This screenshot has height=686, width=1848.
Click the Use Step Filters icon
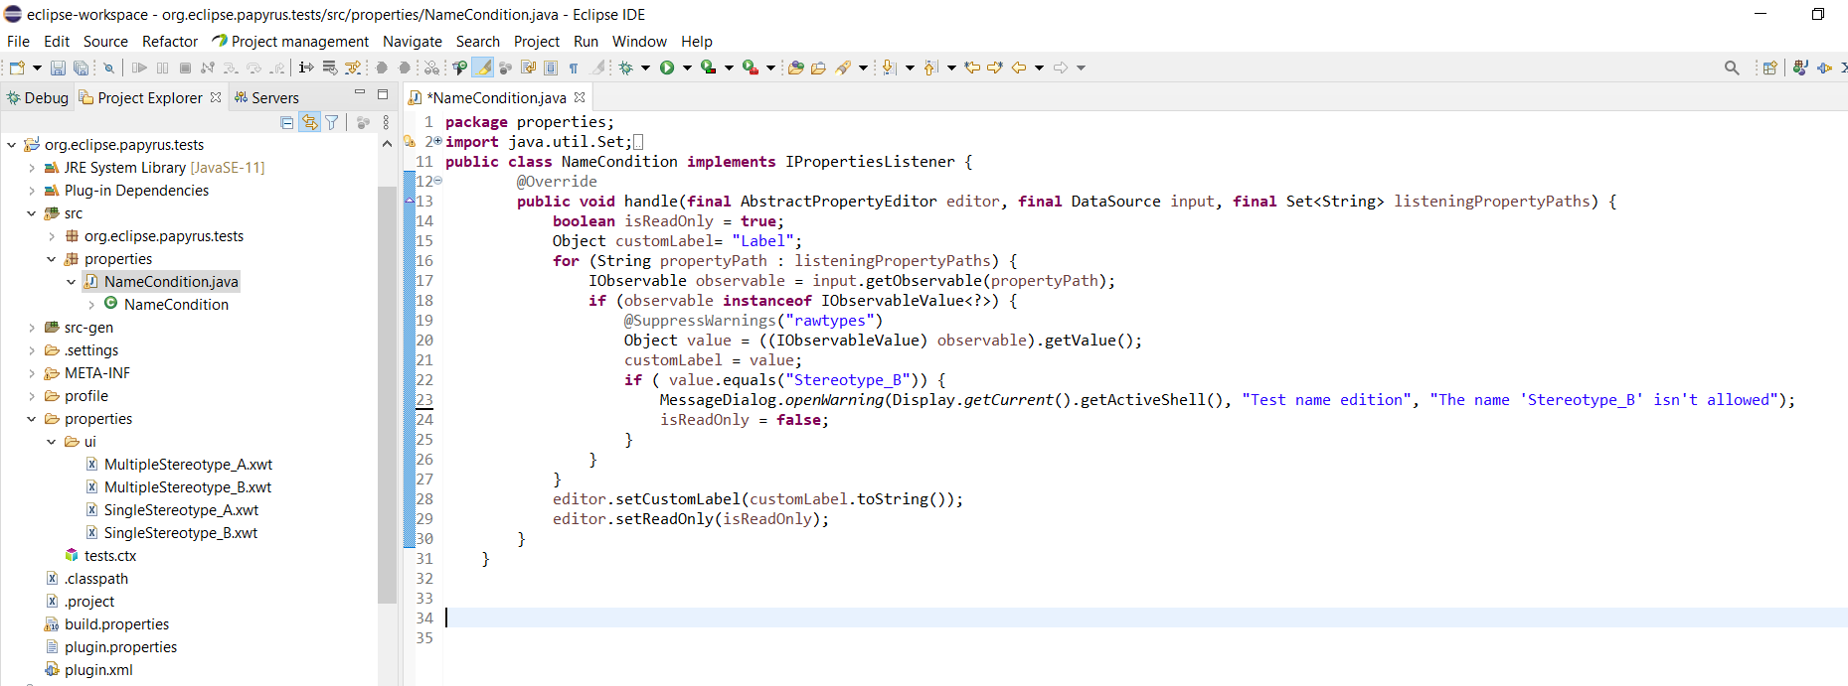click(x=353, y=68)
